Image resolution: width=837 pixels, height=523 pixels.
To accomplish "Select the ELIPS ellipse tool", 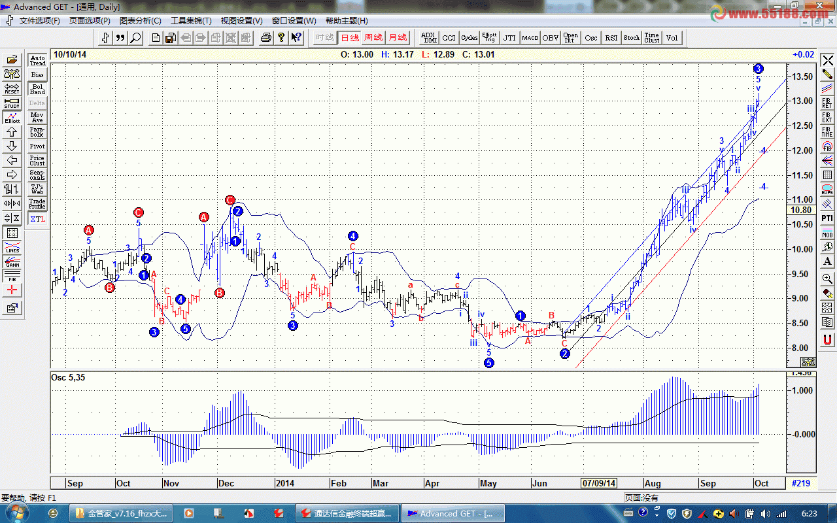I will point(827,190).
